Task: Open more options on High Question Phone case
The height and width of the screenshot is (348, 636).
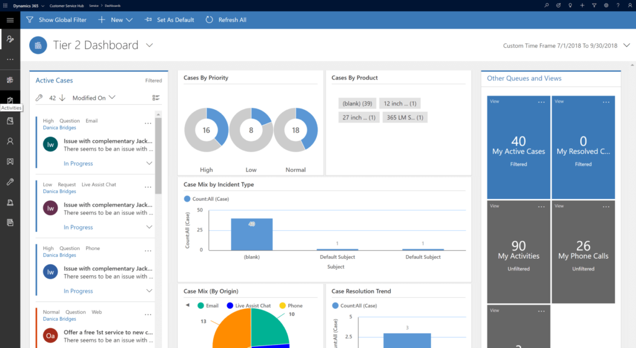Action: click(x=148, y=251)
